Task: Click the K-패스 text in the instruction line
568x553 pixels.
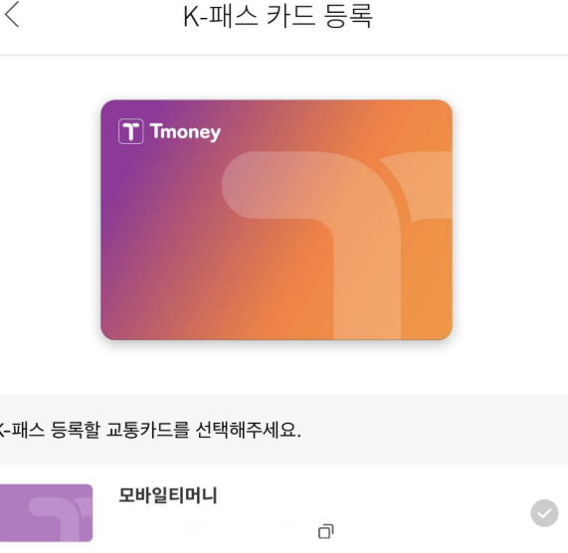Action: (x=23, y=430)
